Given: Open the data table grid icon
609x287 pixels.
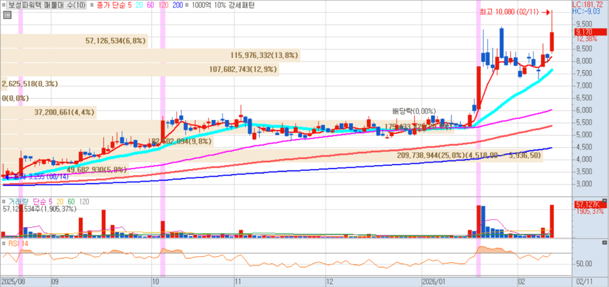Looking at the screenshot, I should click(x=6, y=16).
